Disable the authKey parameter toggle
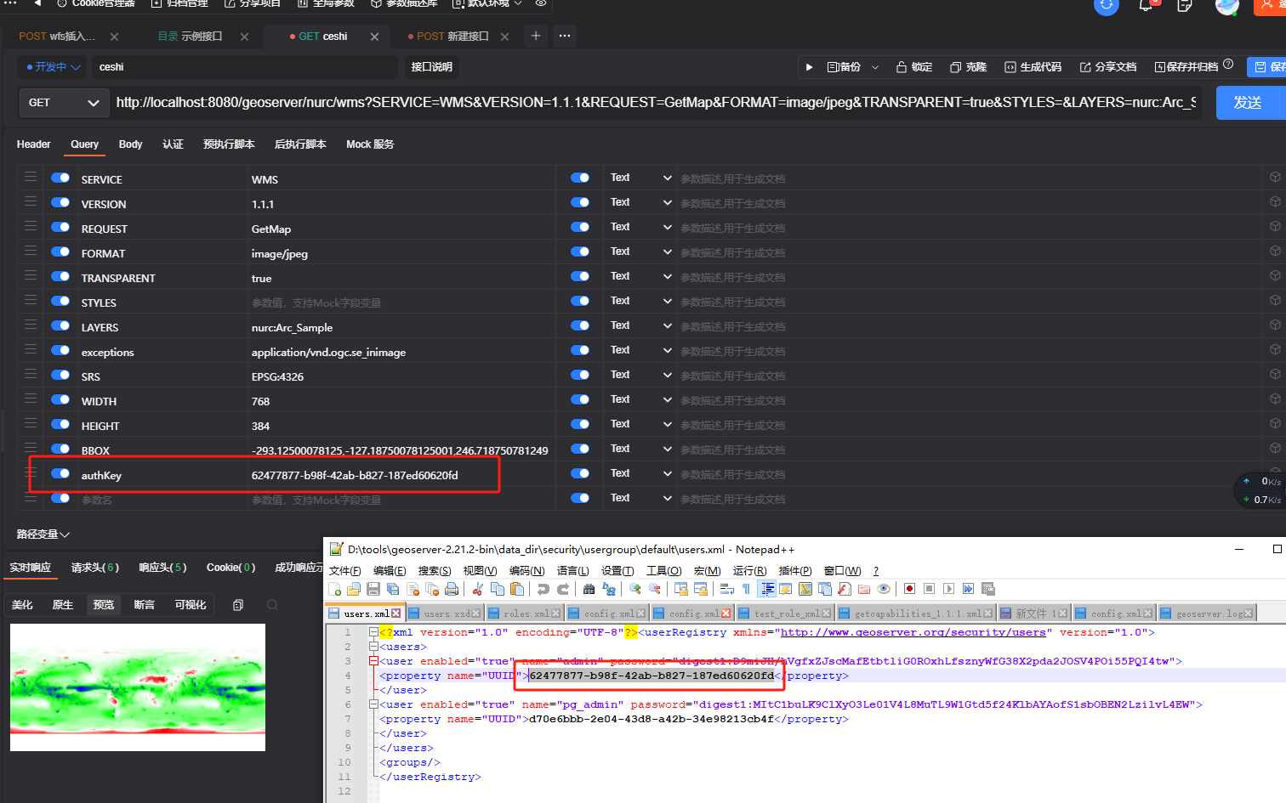Image resolution: width=1286 pixels, height=803 pixels. coord(60,474)
